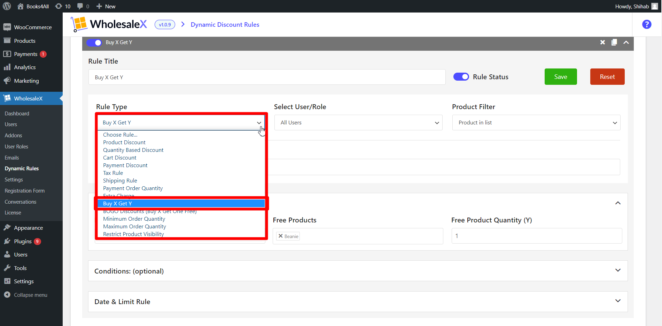This screenshot has height=326, width=662.
Task: Open the Conversations submenu
Action: click(21, 202)
